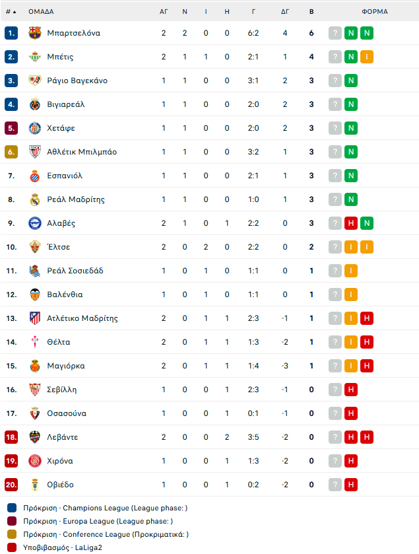Sort by the ΦΟΡΜΑ column header

375,12
